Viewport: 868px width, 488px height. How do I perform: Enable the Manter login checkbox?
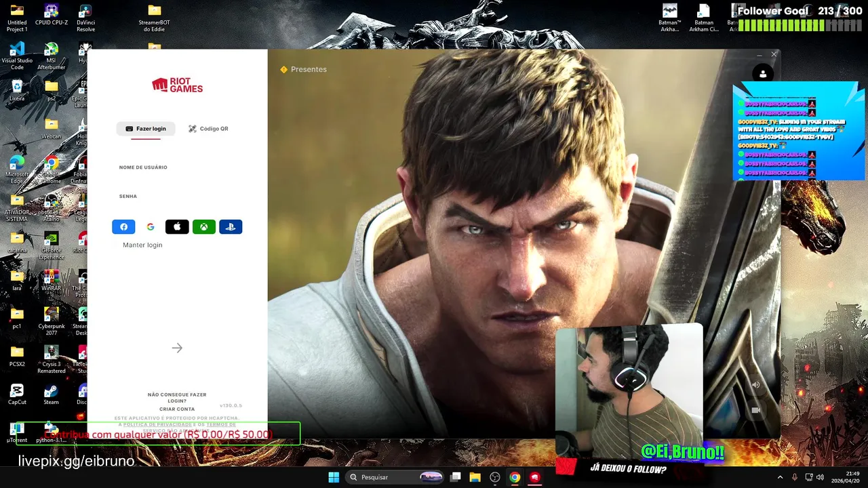[117, 245]
